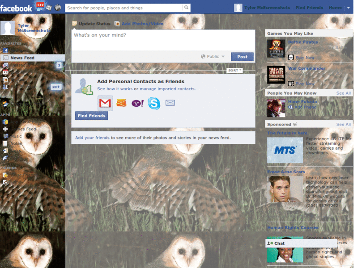The width and height of the screenshot is (358, 268).
Task: Open Family list in sidebar
Action: coord(14,182)
